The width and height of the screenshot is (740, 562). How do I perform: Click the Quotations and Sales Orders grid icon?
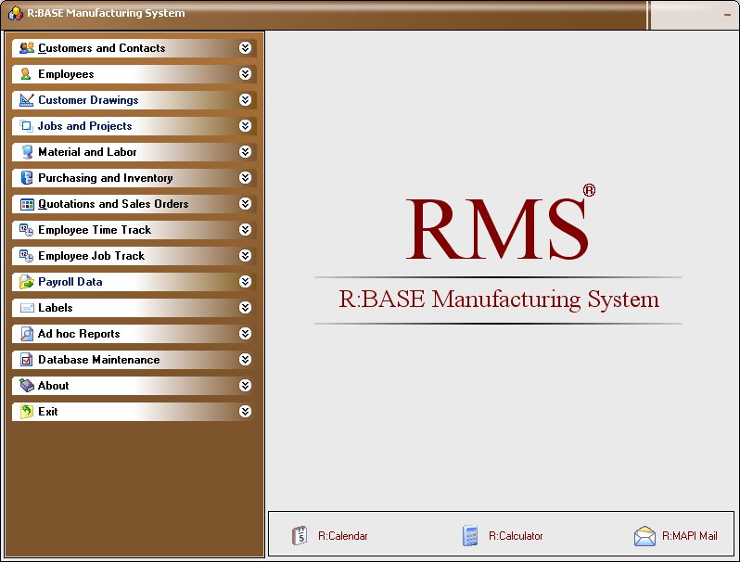click(x=27, y=204)
